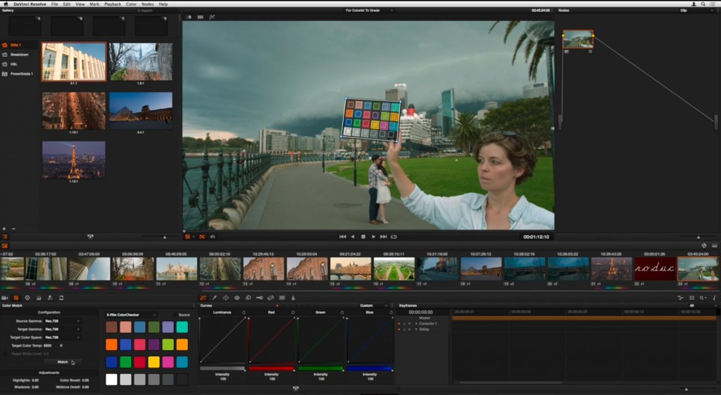Image resolution: width=721 pixels, height=395 pixels.
Task: Reset the Luminance curve
Action: click(244, 312)
